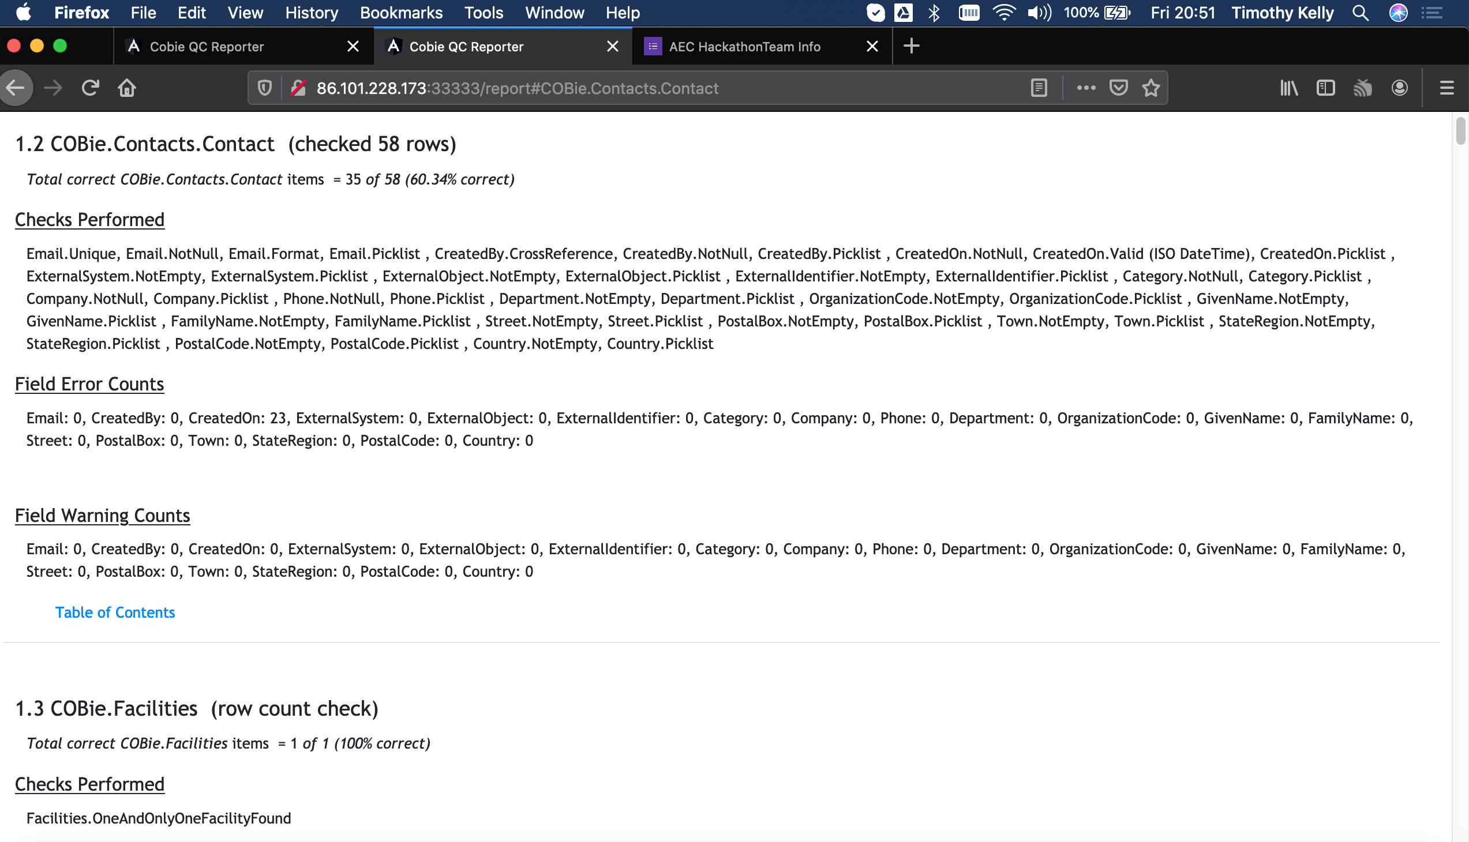Screen dimensions: 1469x842
Task: Open Firefox account profile icon
Action: click(1399, 88)
